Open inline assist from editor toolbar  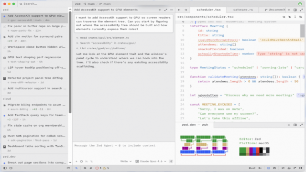(289, 17)
